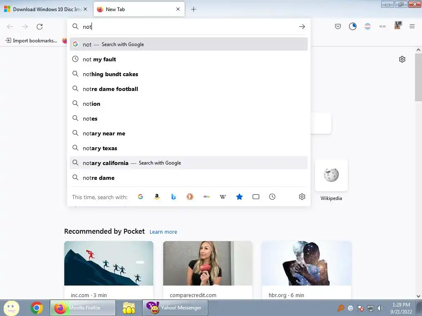Click the vertical scrollbar thumb
The width and height of the screenshot is (422, 316).
pyautogui.click(x=418, y=77)
